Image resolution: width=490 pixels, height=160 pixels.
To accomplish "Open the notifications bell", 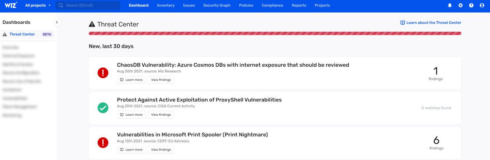I will pos(450,5).
